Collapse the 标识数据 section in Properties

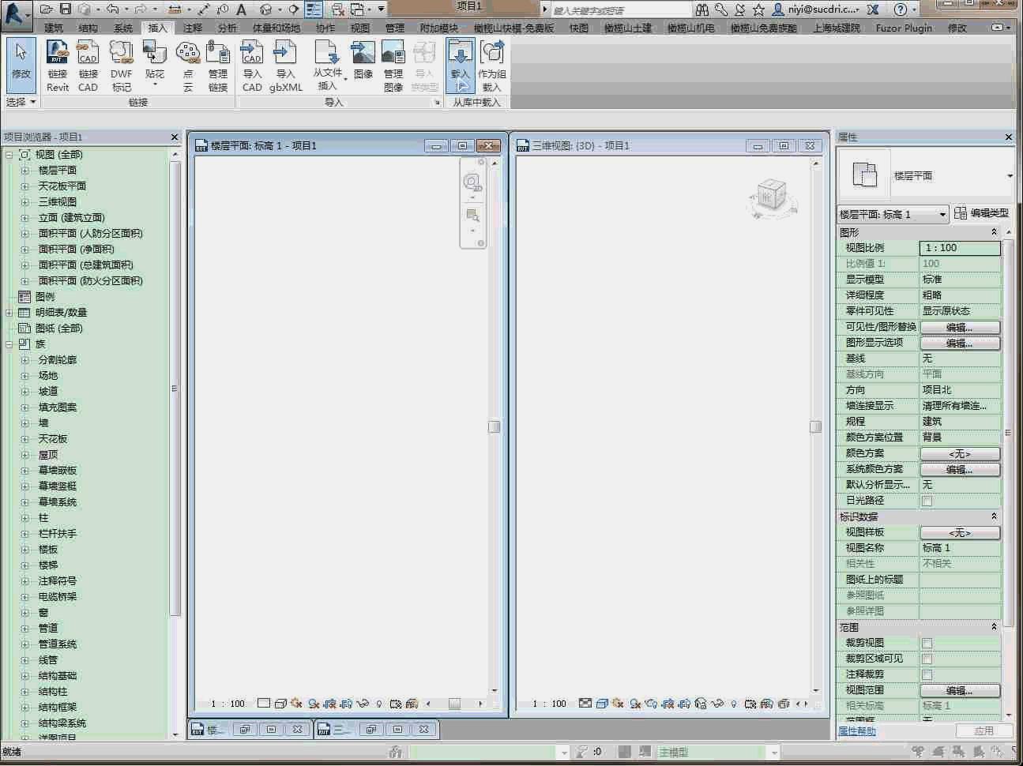pos(994,516)
